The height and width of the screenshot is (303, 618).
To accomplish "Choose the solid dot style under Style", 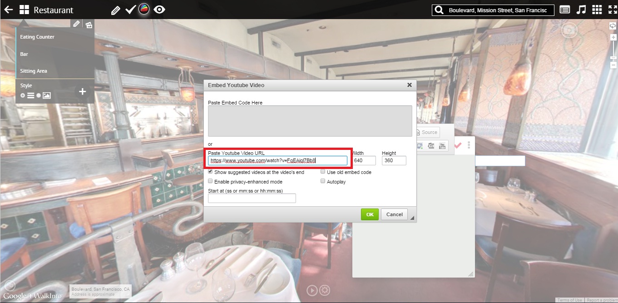I will tap(39, 95).
